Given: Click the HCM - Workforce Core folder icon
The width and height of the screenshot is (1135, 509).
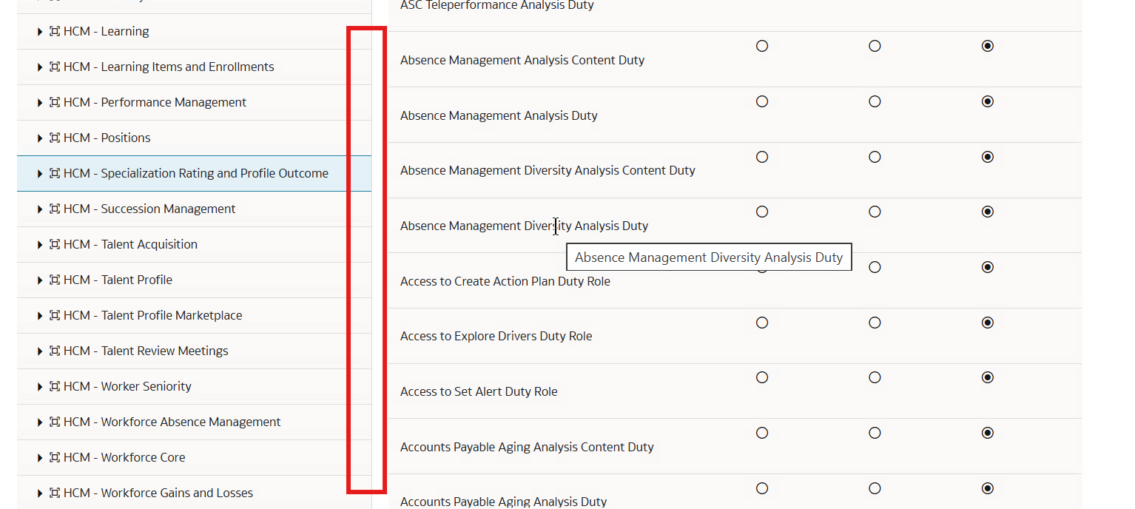Looking at the screenshot, I should click(55, 457).
